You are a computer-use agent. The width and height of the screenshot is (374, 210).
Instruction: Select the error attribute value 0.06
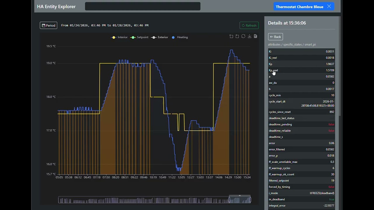pos(331,143)
